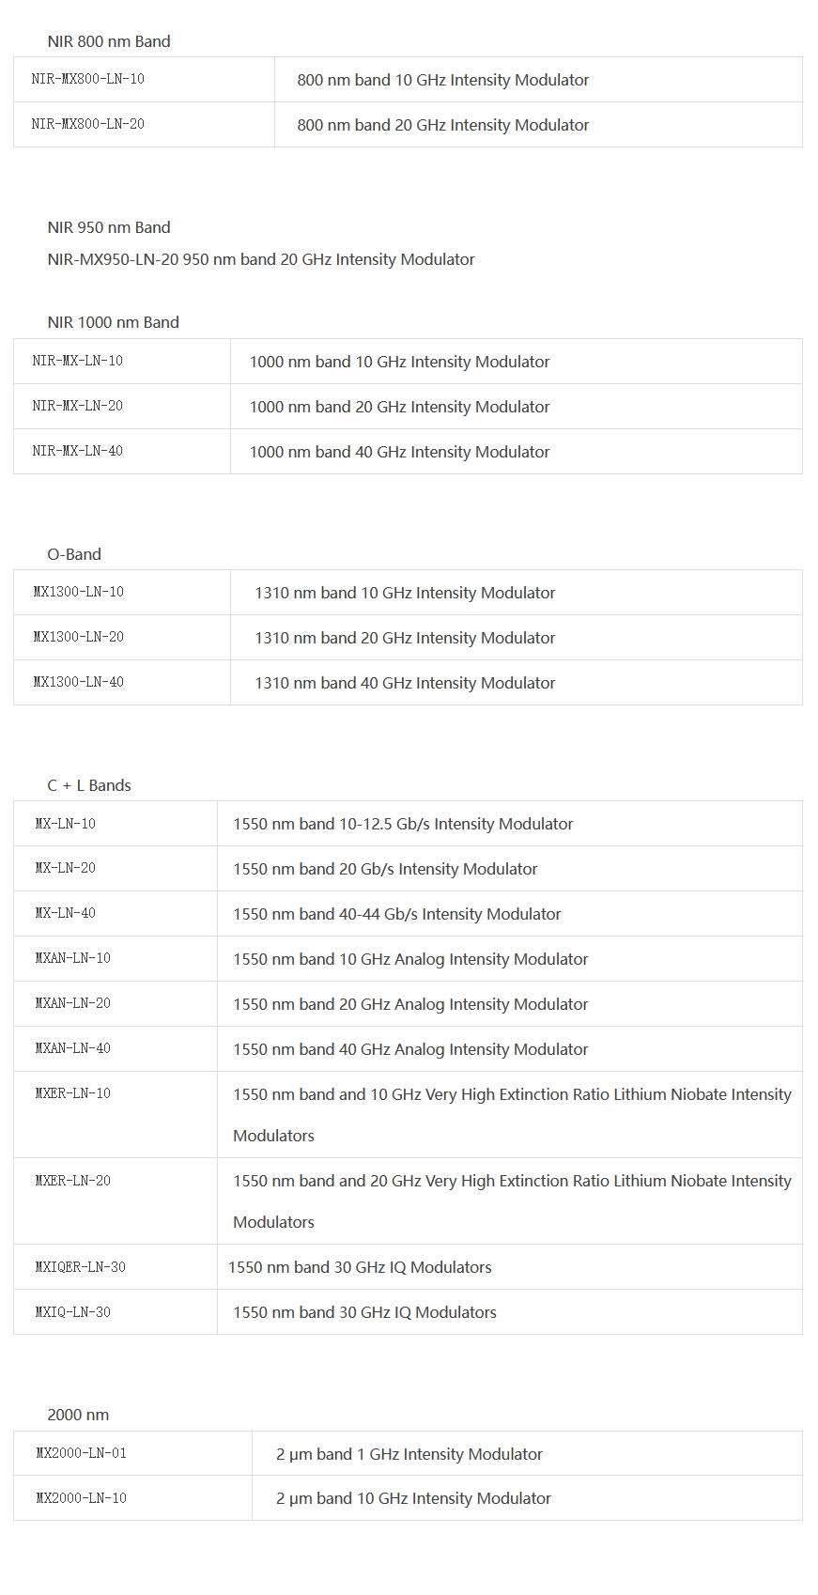
Task: Click the NIR-MX-LN-10 model cell
Action: click(x=78, y=361)
